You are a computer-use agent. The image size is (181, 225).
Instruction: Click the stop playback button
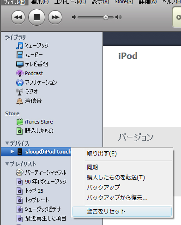[x=36, y=17]
